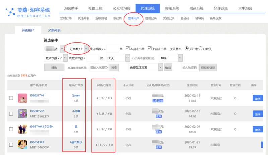
Task: Toggle the 上月未出单 checkbox
Action: tap(150, 48)
